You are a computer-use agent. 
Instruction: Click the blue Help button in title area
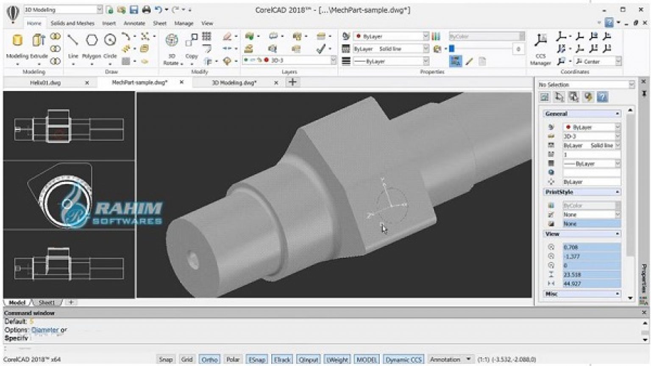point(609,22)
